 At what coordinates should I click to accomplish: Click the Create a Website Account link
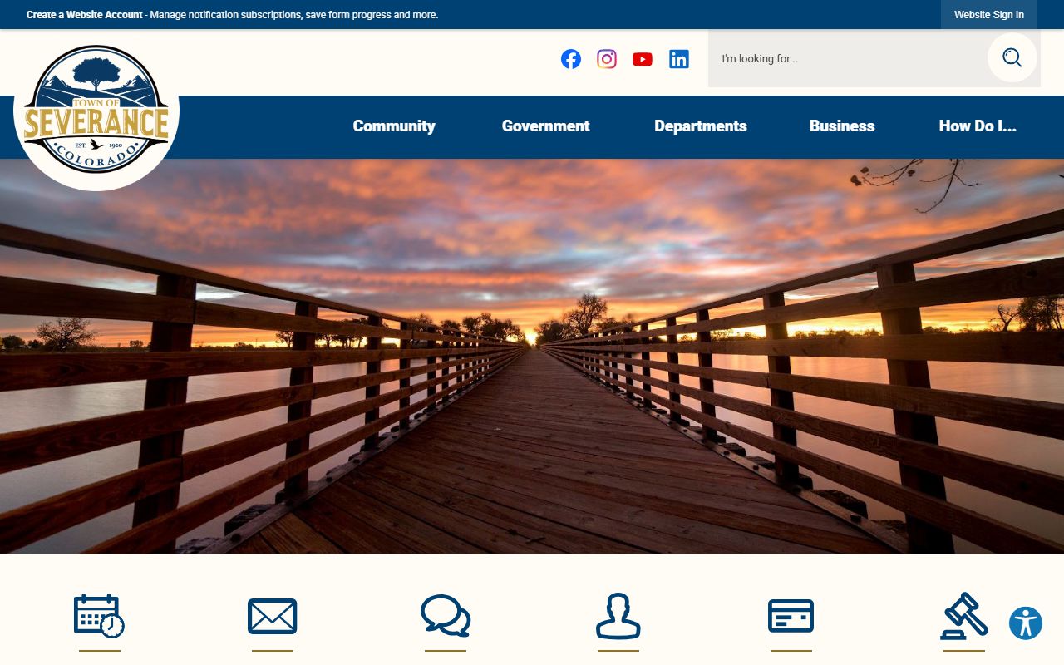[85, 15]
